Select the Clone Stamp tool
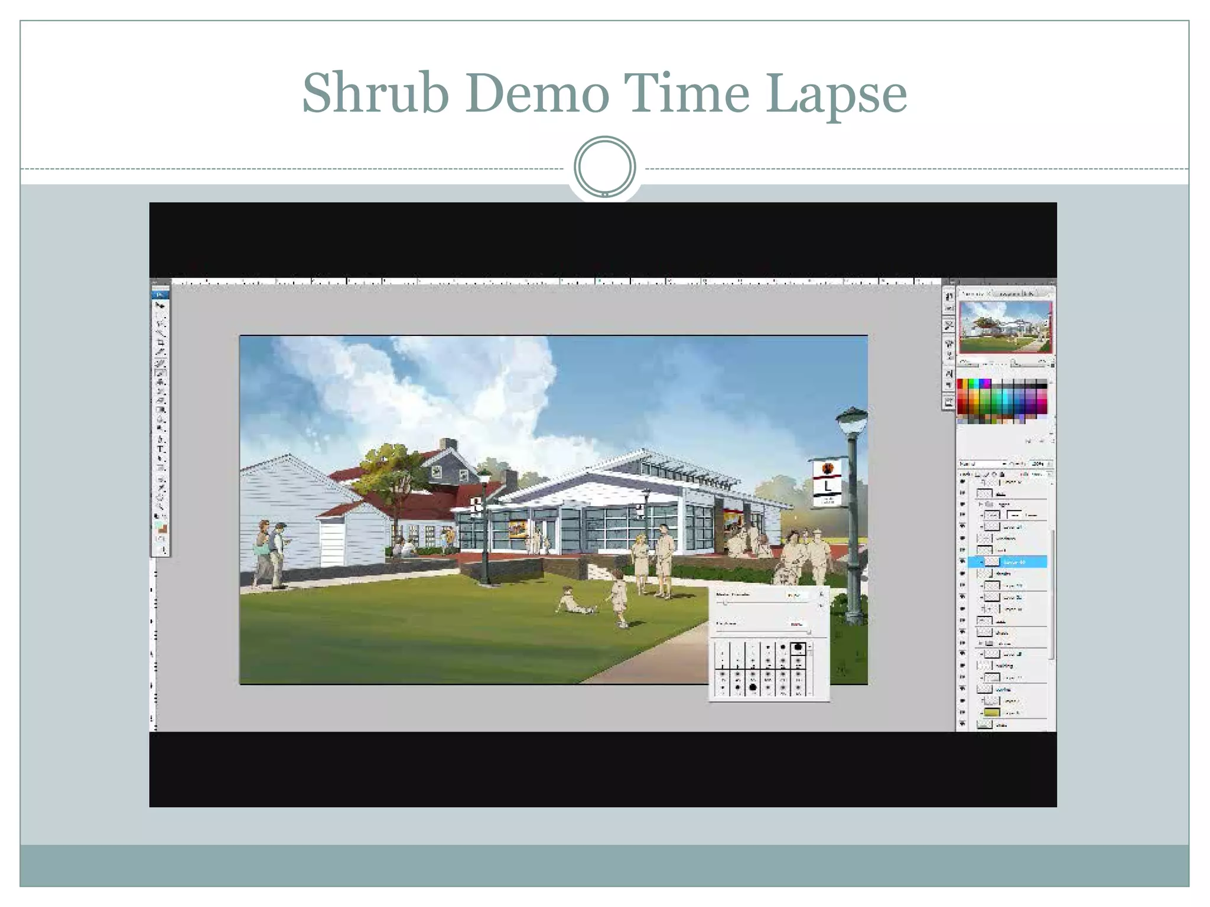 [160, 382]
